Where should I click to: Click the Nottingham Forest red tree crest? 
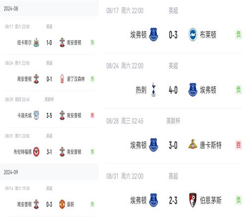pyautogui.click(x=62, y=79)
